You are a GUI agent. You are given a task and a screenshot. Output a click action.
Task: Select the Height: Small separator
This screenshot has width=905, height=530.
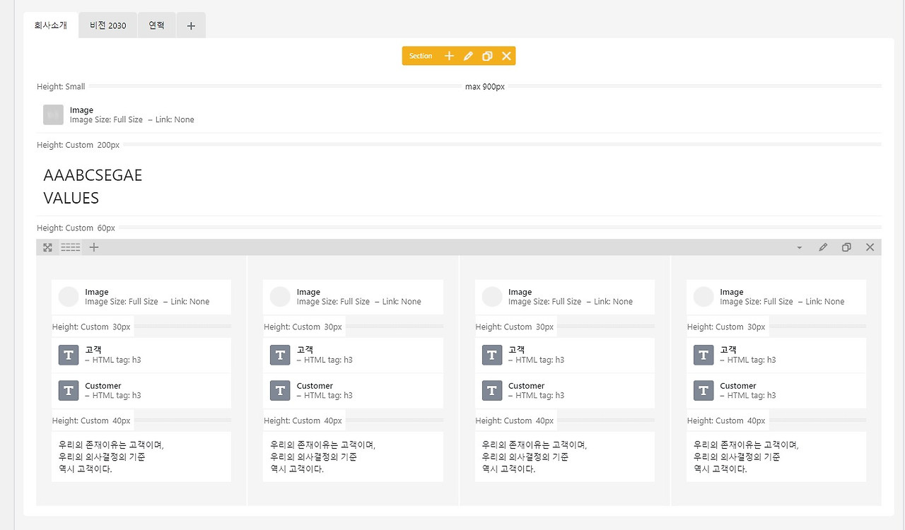[x=459, y=87]
